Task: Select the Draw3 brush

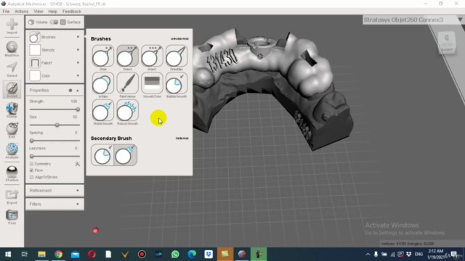Action: [x=152, y=56]
